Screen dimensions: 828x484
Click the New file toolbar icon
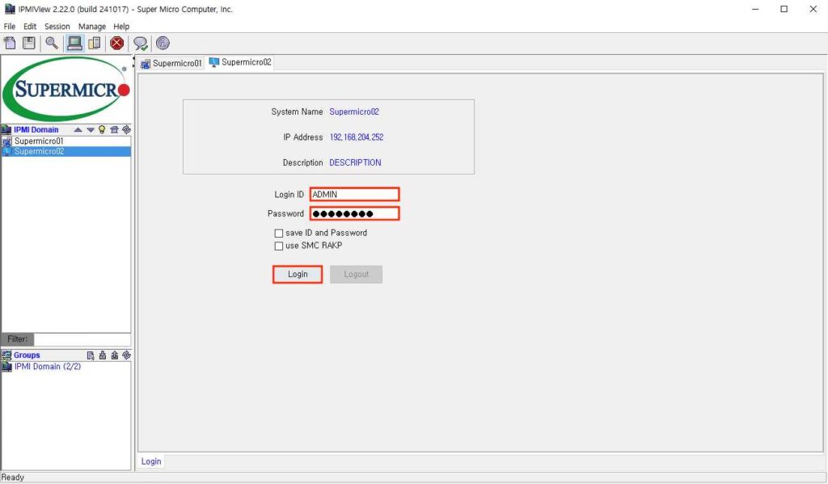(x=10, y=44)
